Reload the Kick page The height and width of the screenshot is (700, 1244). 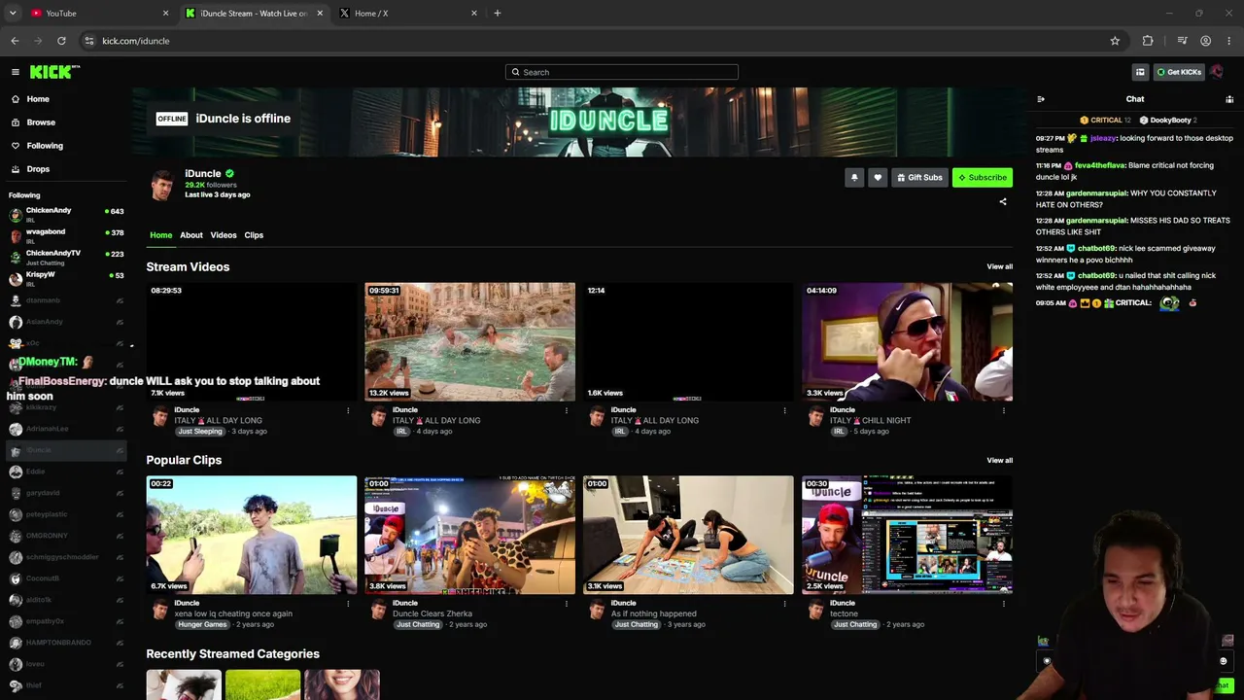[x=61, y=41]
